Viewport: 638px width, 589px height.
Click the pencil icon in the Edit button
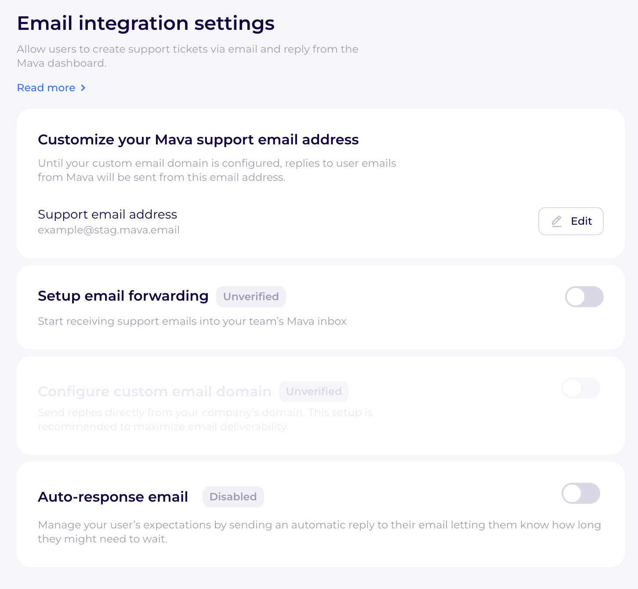pyautogui.click(x=556, y=221)
